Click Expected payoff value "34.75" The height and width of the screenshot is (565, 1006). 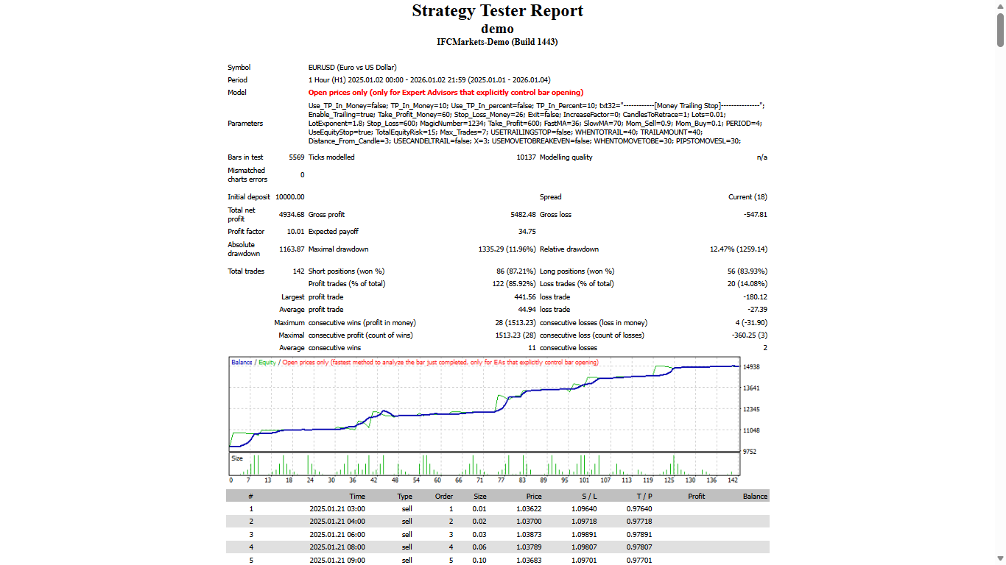(x=527, y=232)
